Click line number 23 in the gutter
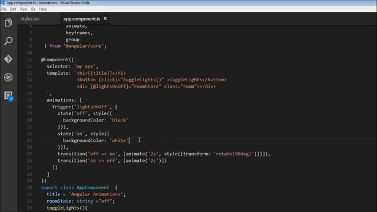 pyautogui.click(x=29, y=140)
